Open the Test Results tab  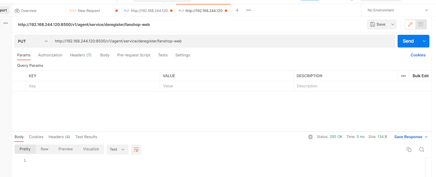coord(86,137)
